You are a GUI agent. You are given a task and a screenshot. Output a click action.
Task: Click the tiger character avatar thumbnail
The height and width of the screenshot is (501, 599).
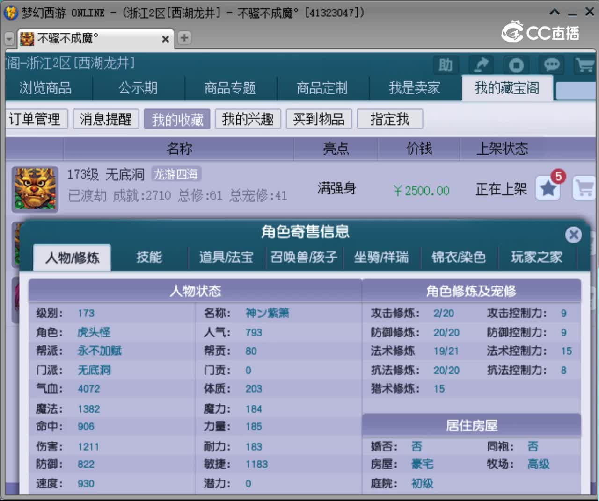pos(35,189)
